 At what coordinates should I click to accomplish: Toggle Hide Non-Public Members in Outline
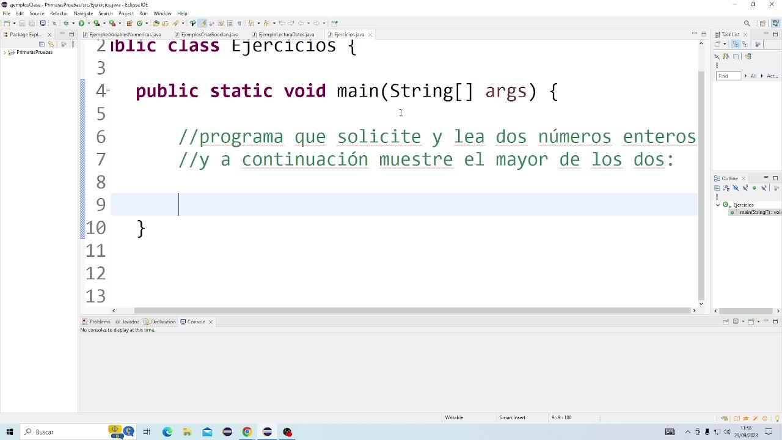click(x=755, y=188)
